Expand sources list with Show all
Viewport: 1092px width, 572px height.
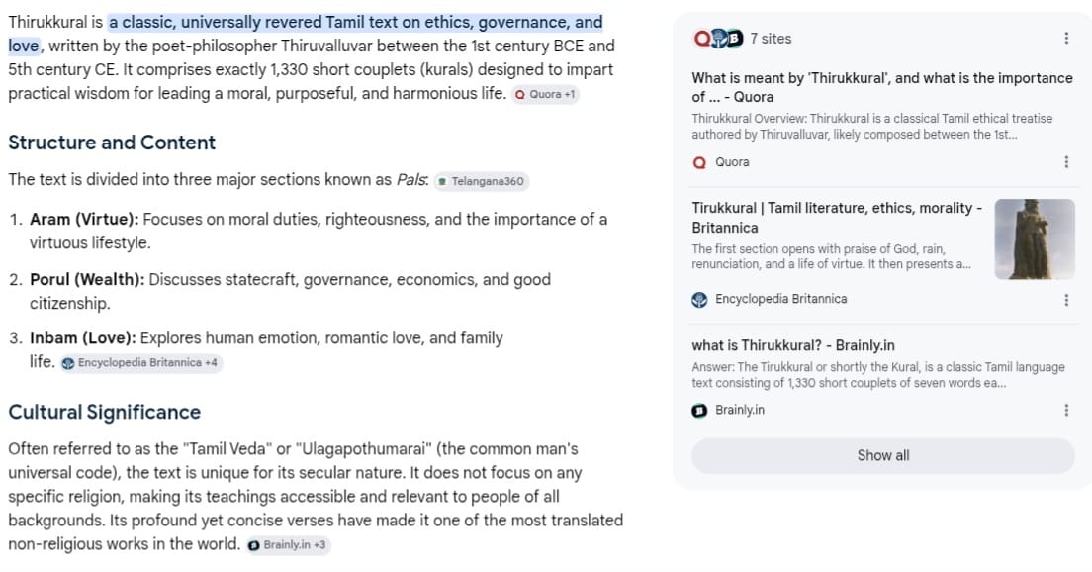[x=883, y=455]
